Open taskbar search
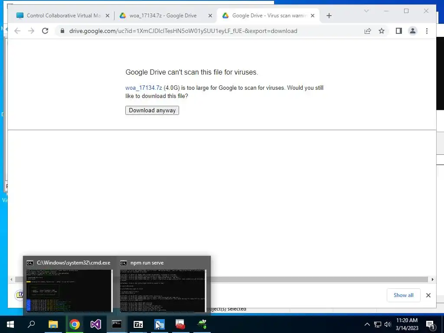Viewport: 444px width, 333px height. [31, 324]
